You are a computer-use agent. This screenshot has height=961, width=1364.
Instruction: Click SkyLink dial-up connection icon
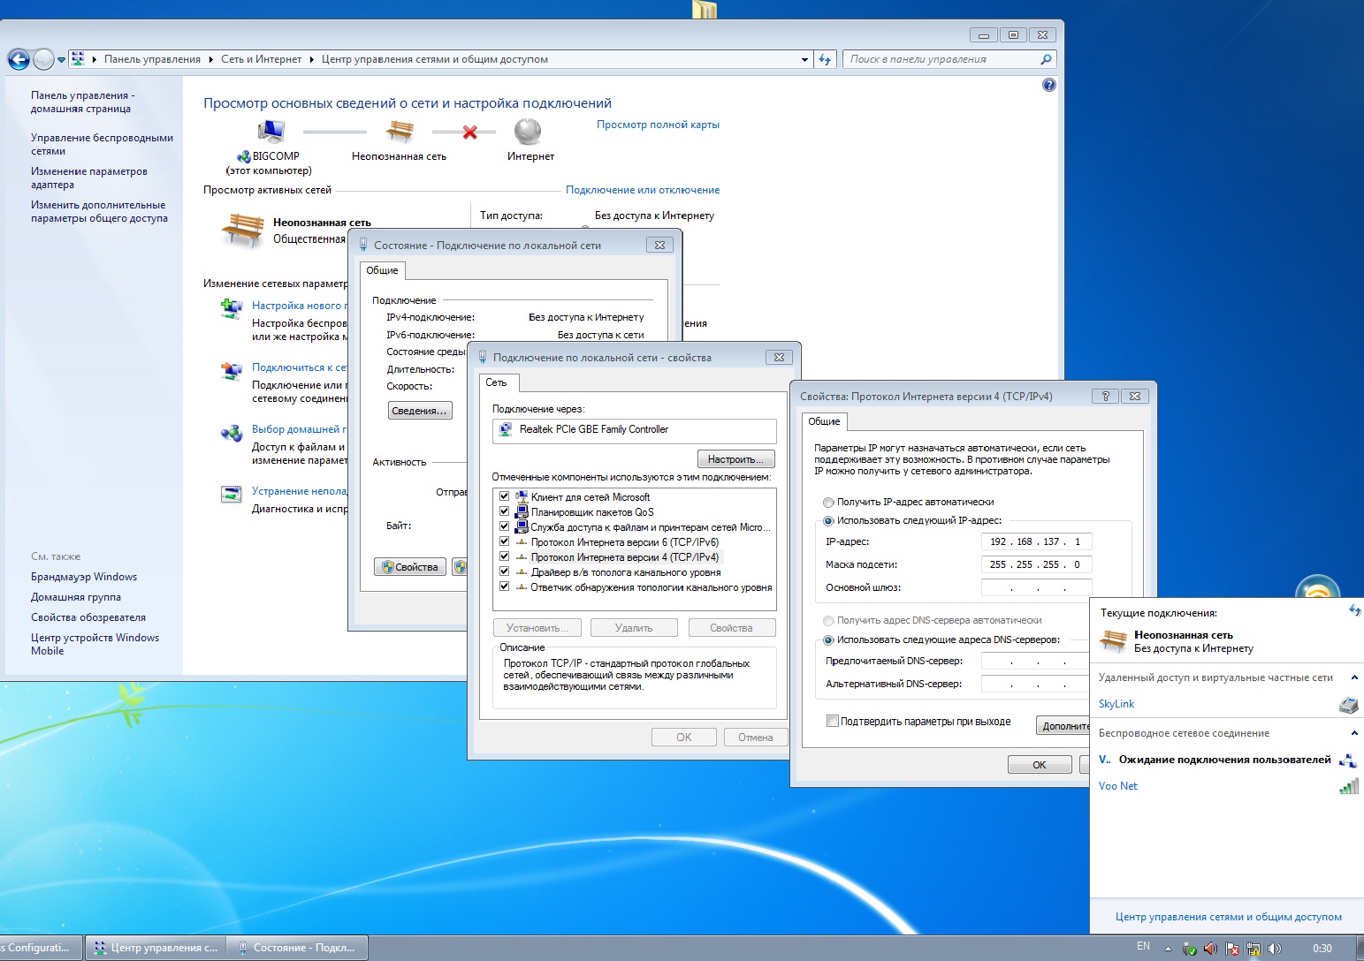tap(1348, 705)
